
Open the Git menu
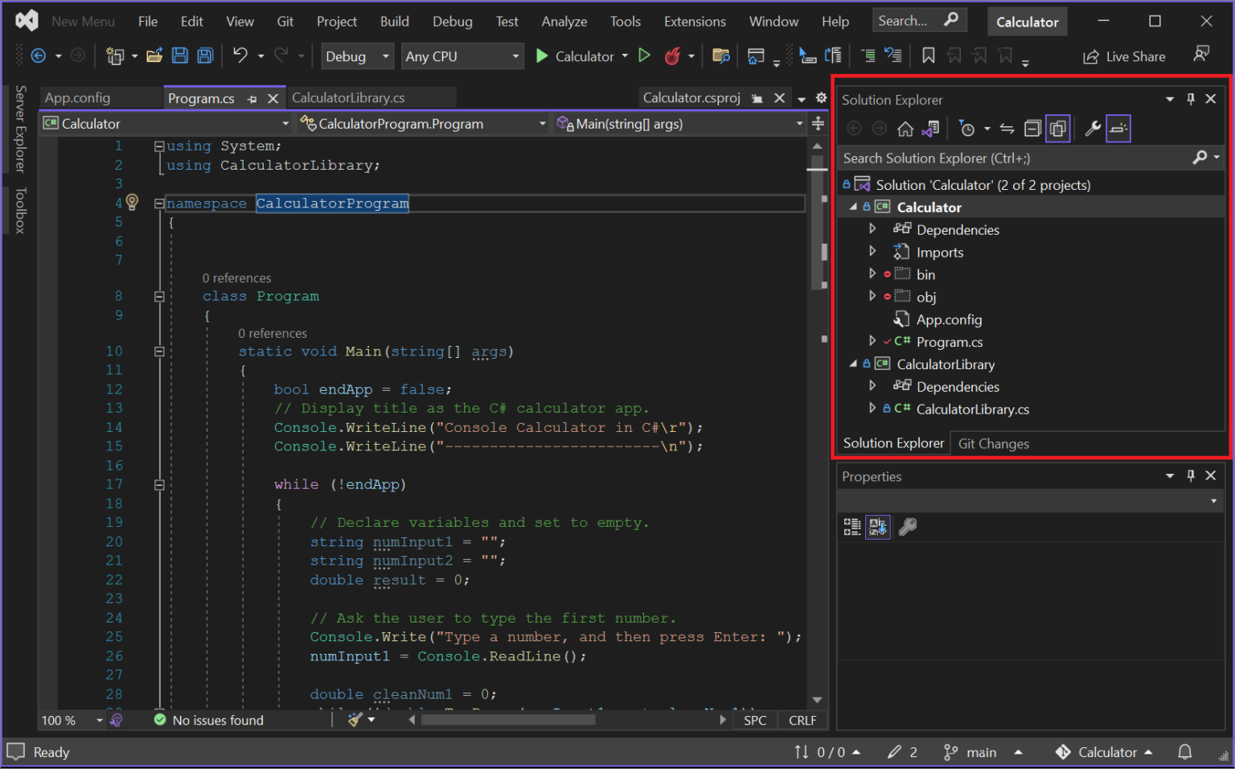(x=285, y=21)
